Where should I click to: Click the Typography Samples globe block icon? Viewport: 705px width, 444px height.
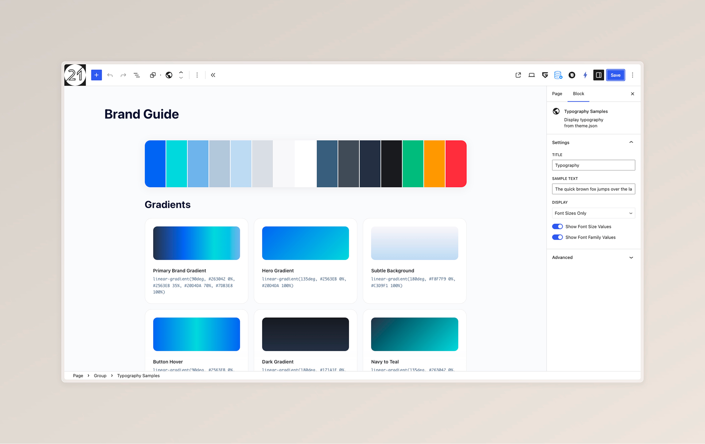tap(169, 75)
